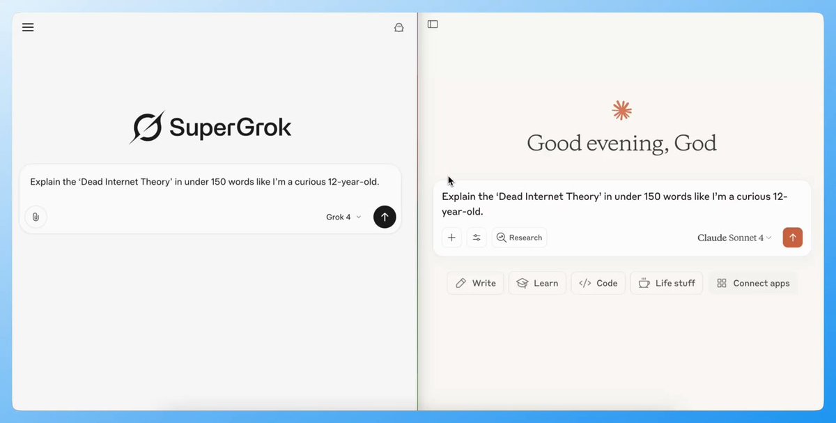Image resolution: width=836 pixels, height=423 pixels.
Task: Click the SuperGrok logo
Action: pos(210,128)
